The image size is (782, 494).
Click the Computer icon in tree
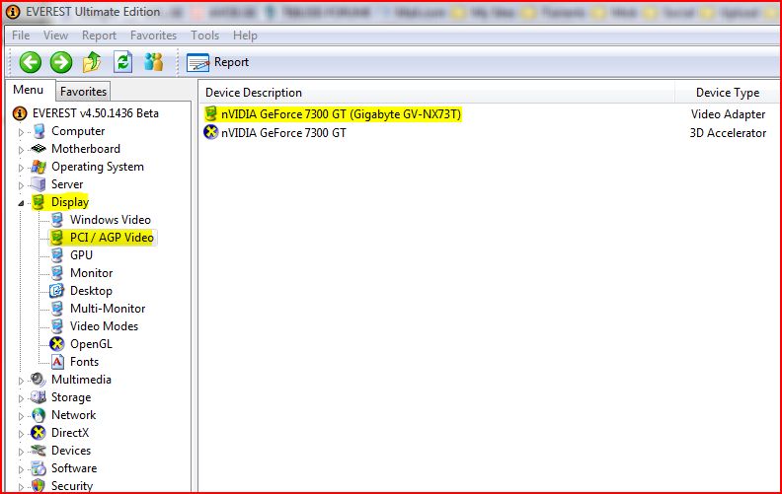(39, 131)
